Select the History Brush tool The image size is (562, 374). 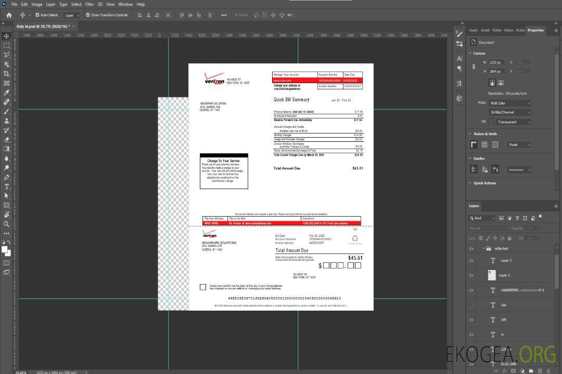(x=6, y=130)
